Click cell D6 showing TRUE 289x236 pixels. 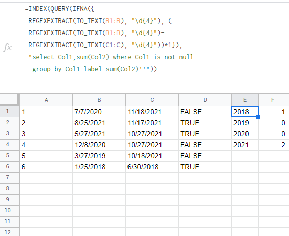(x=205, y=167)
